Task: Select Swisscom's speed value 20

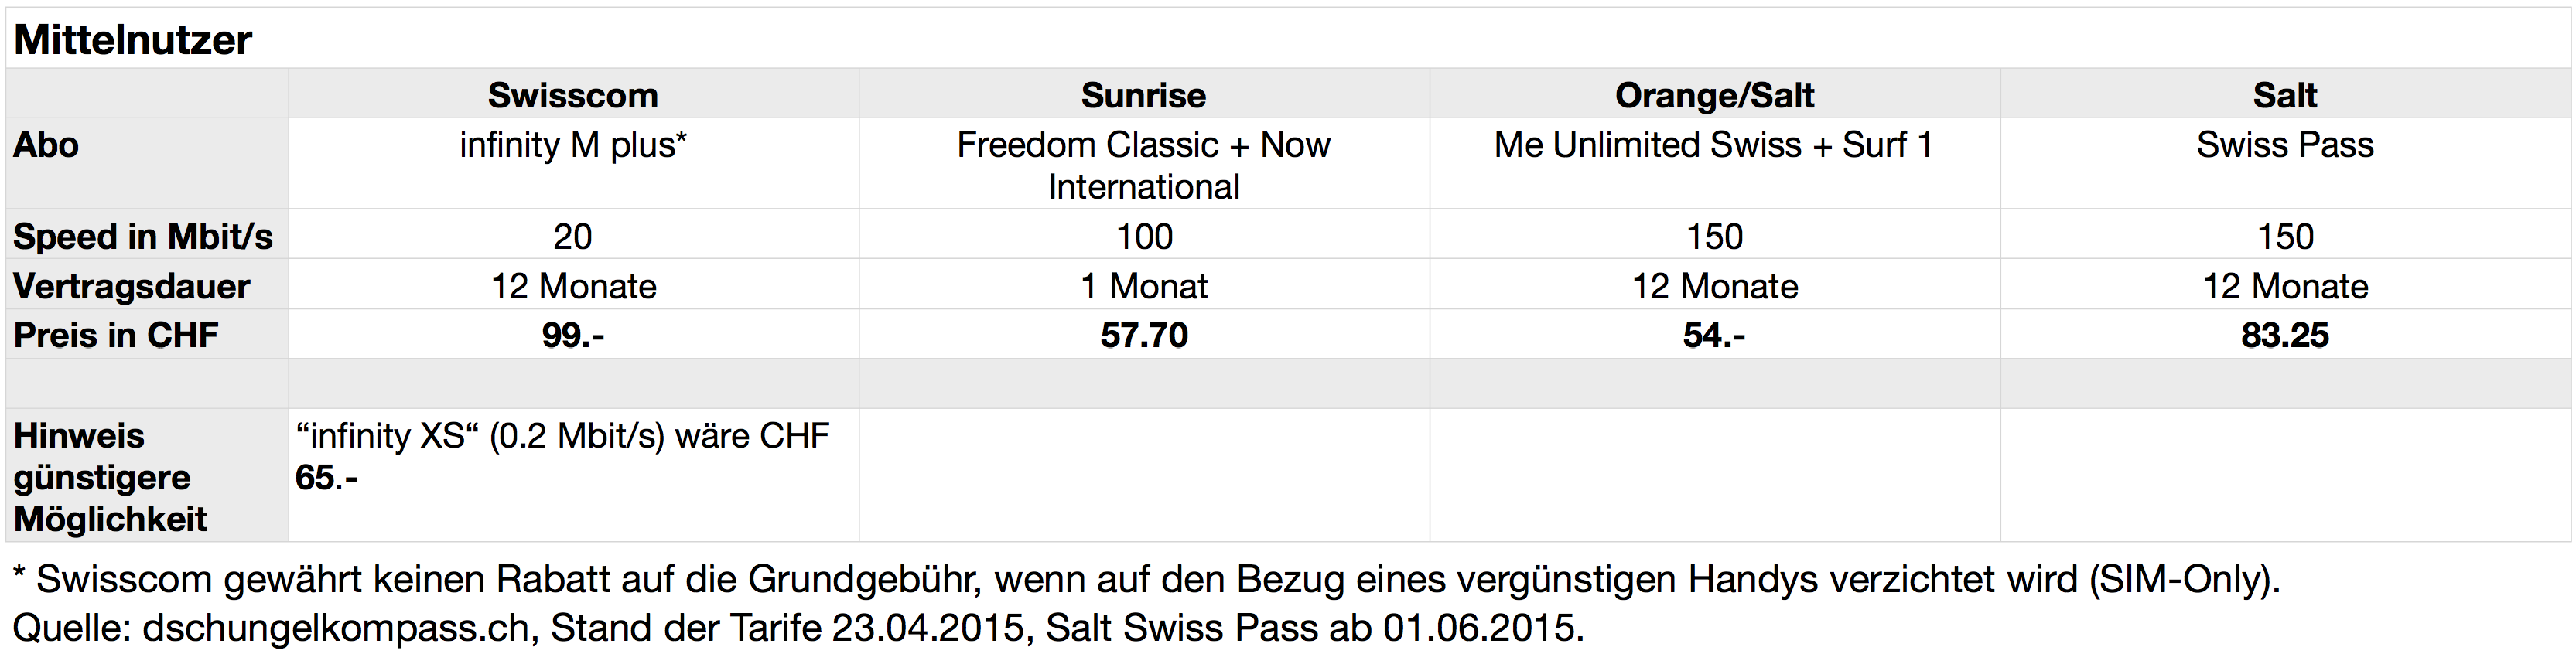Action: (x=573, y=237)
